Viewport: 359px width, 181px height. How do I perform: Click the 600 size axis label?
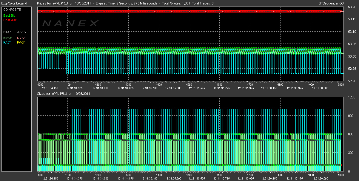[x=351, y=134]
